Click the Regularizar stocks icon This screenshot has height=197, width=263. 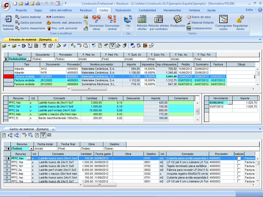click(240, 23)
